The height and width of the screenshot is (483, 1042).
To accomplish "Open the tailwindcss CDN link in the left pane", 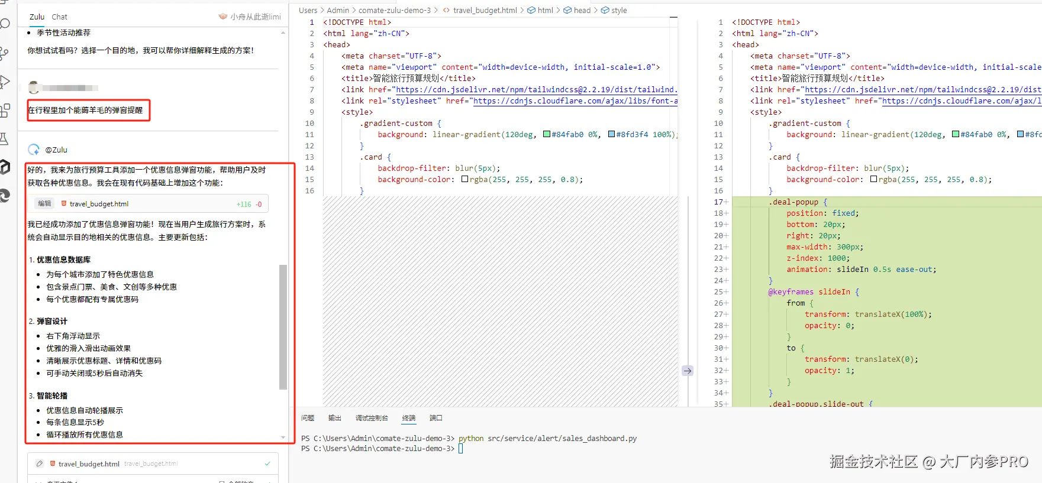I will pos(536,90).
